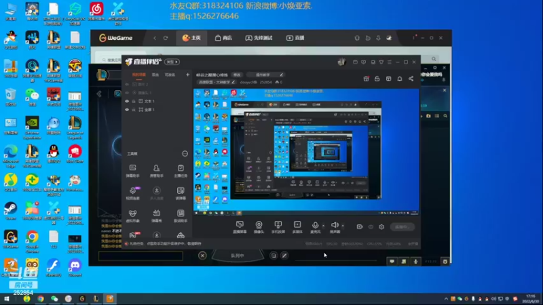
Task: Show hidden icons in system tray
Action: [446, 299]
